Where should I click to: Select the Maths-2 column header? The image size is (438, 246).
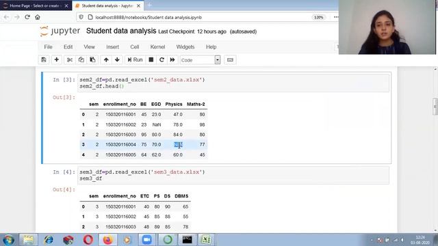(x=196, y=105)
